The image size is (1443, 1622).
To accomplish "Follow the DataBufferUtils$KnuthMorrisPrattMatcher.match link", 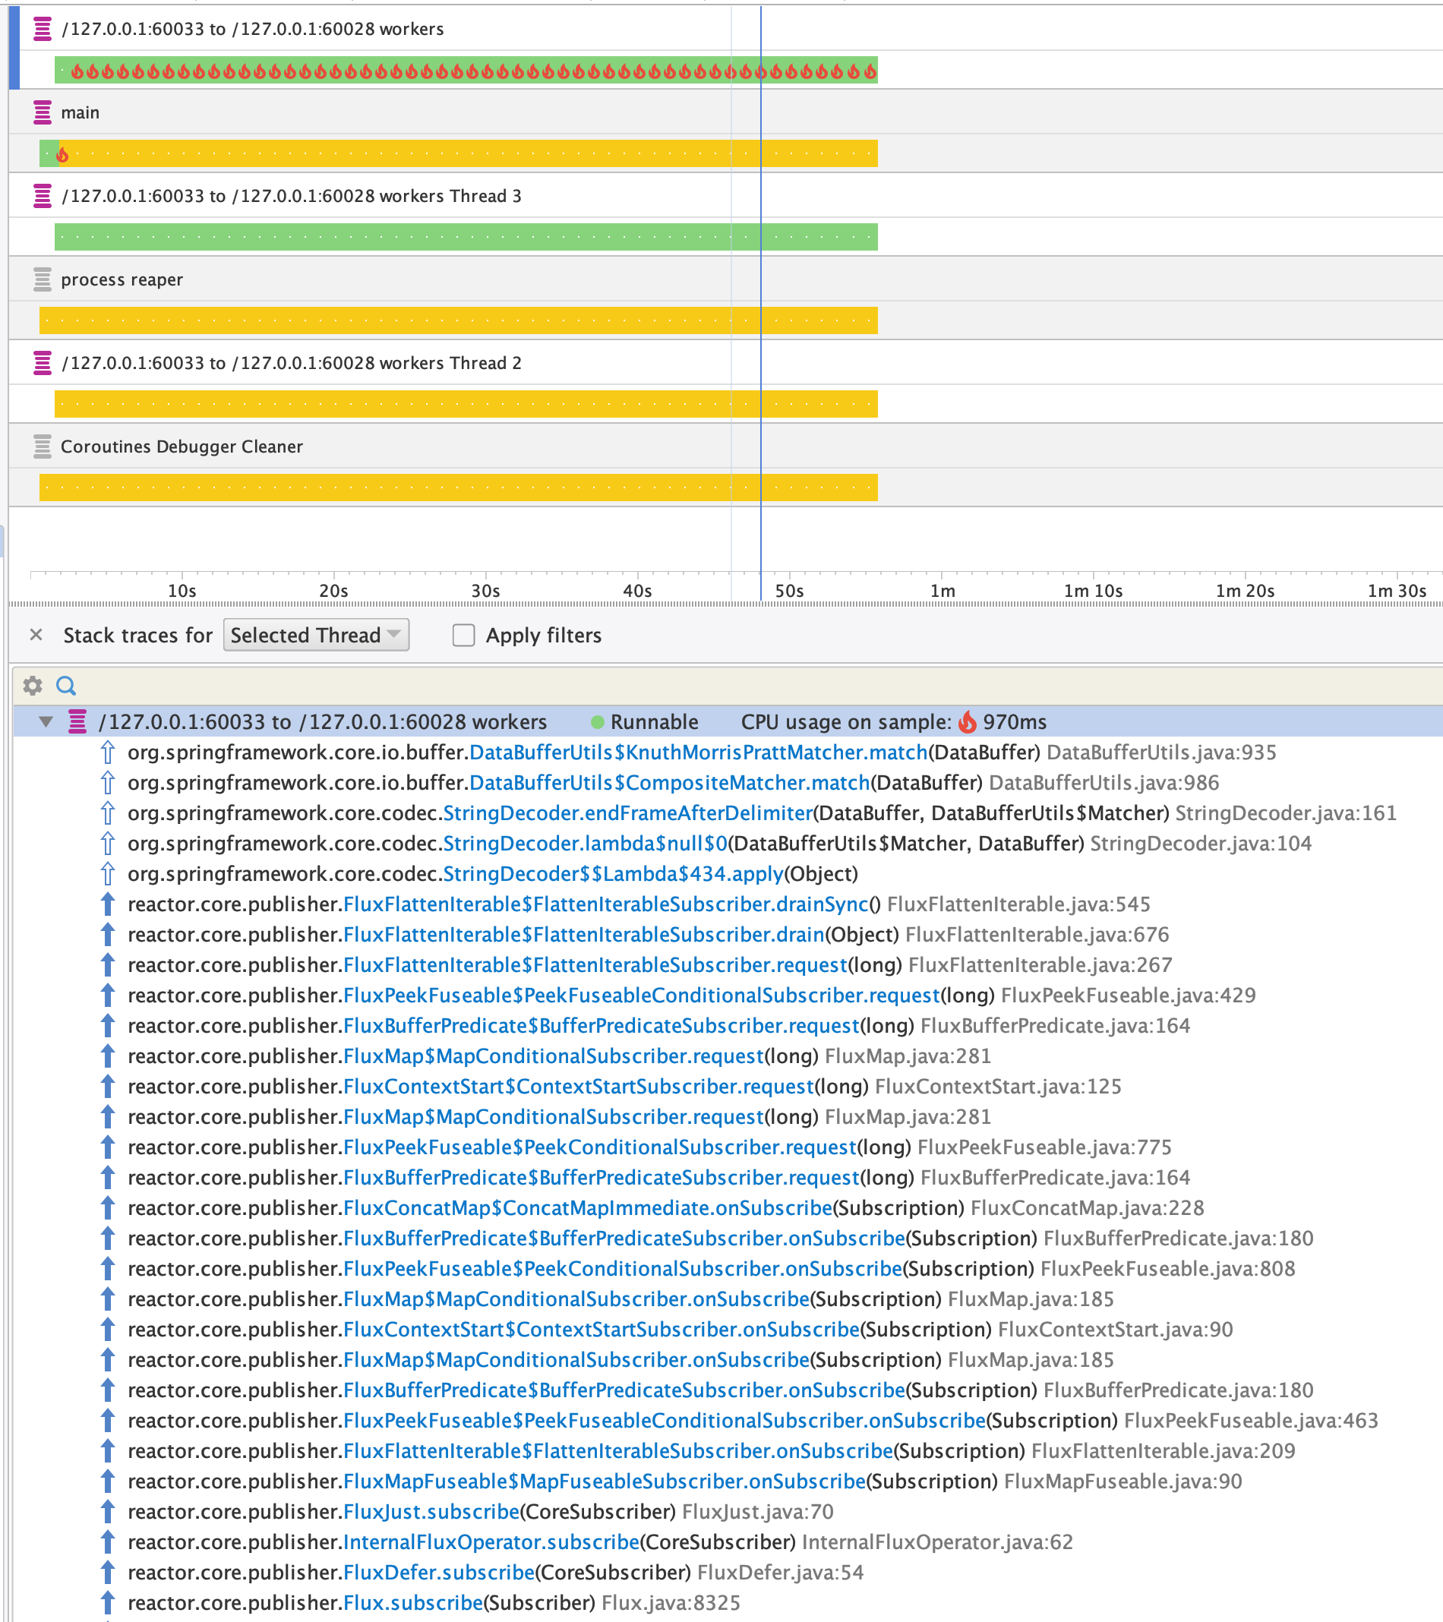I will pyautogui.click(x=697, y=753).
